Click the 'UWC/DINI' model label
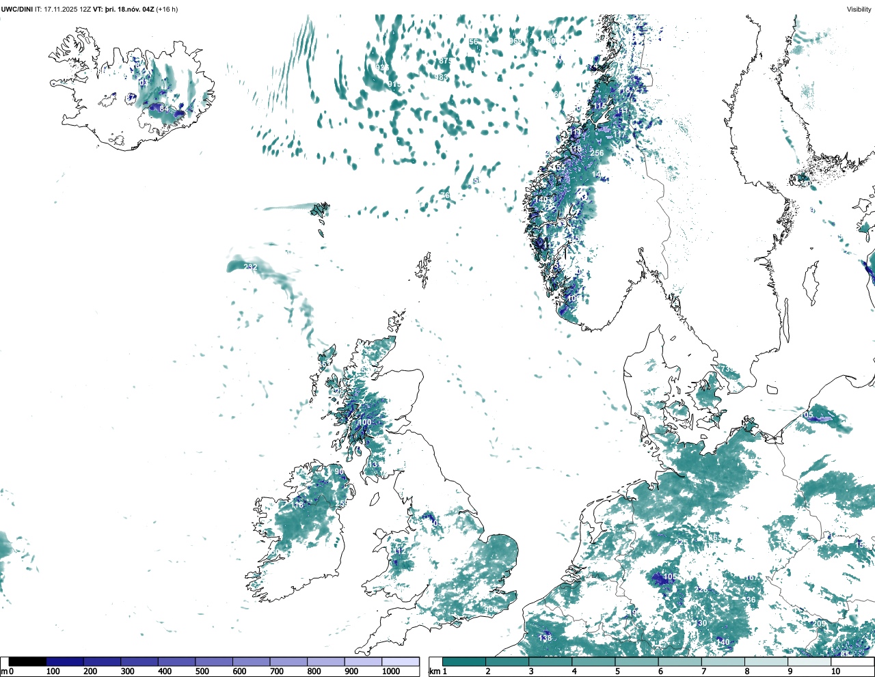 [17, 9]
